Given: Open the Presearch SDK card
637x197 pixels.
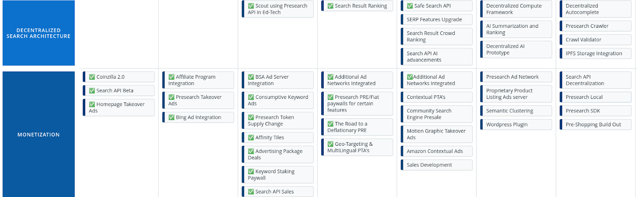Looking at the screenshot, I should pos(596,111).
